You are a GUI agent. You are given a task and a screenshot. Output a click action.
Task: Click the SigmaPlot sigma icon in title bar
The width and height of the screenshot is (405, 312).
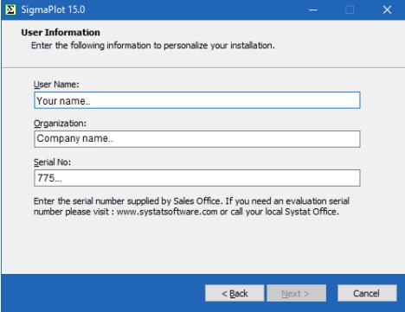10,10
